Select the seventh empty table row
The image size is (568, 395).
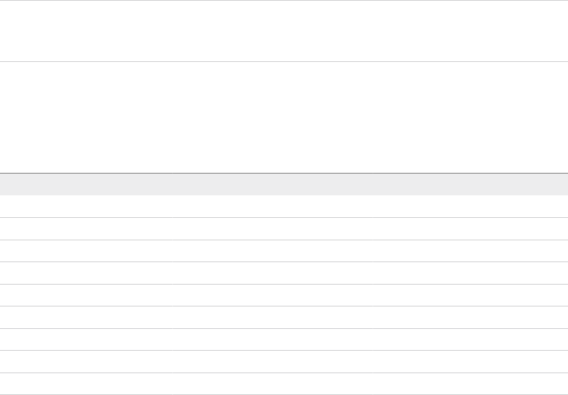pos(284,339)
